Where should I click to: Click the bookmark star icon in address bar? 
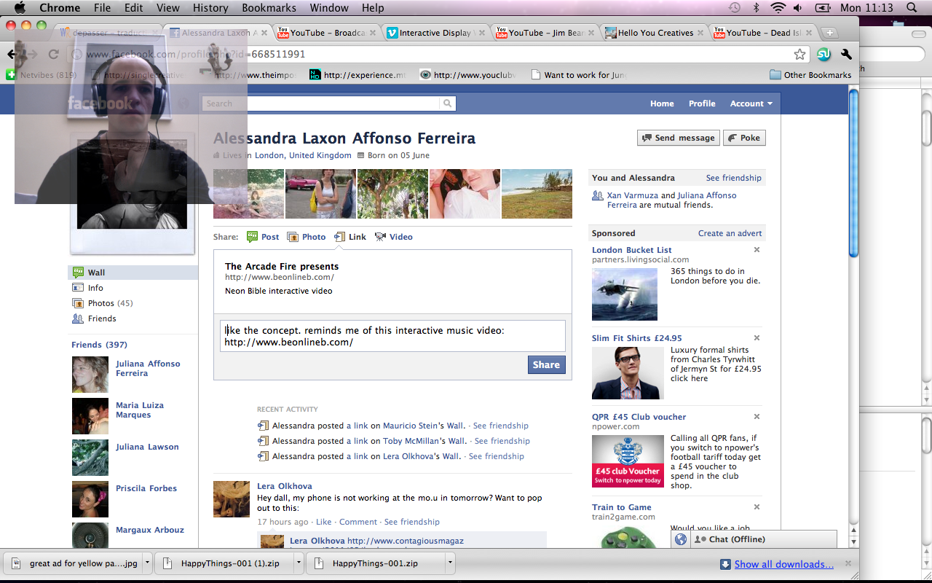tap(799, 55)
